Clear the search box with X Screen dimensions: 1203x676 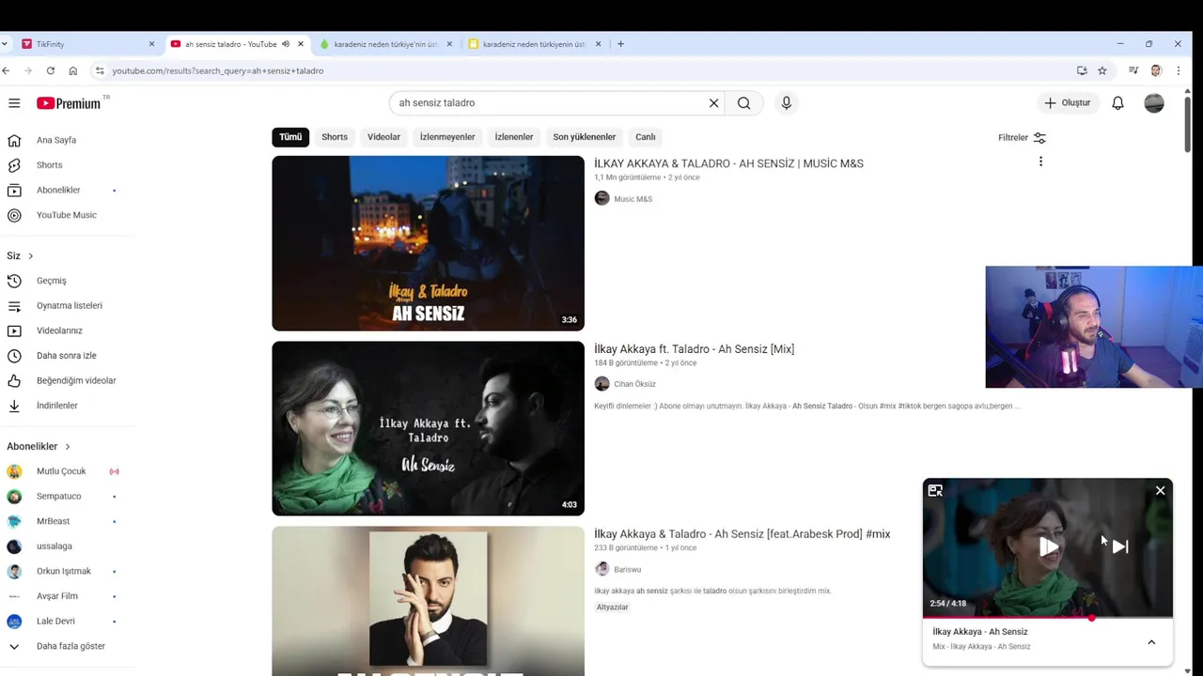pos(713,103)
